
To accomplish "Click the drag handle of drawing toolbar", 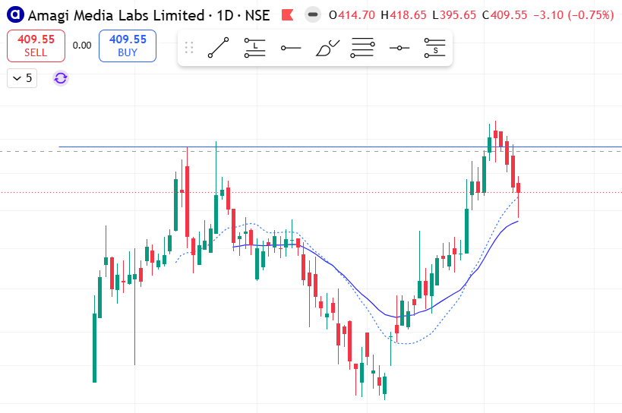I will pos(189,48).
